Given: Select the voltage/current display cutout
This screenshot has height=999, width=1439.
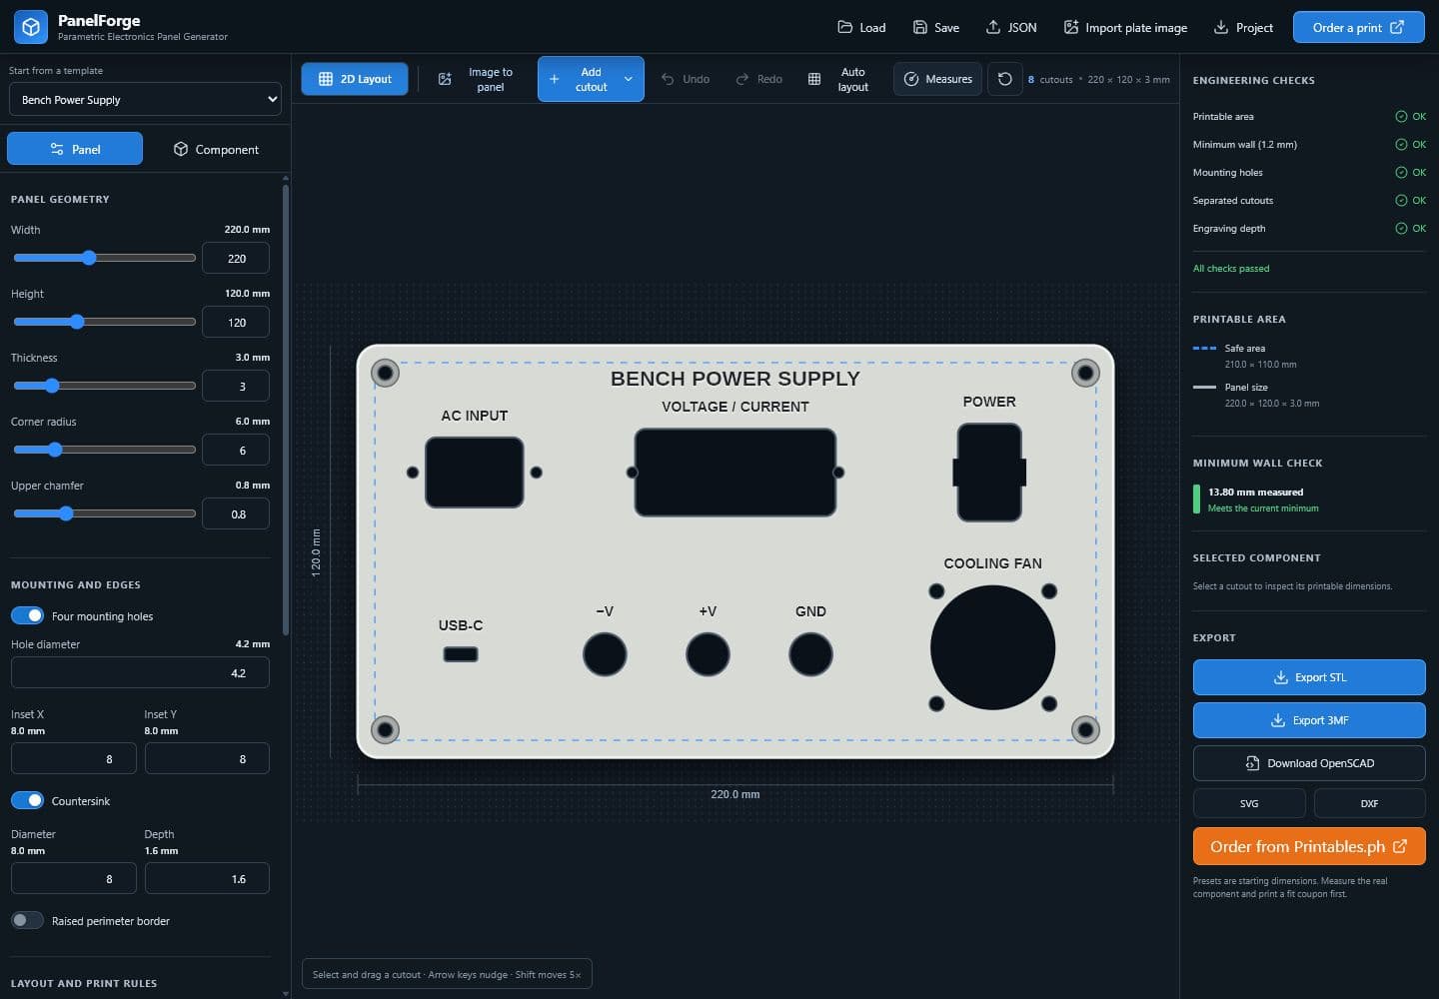Looking at the screenshot, I should coord(735,472).
